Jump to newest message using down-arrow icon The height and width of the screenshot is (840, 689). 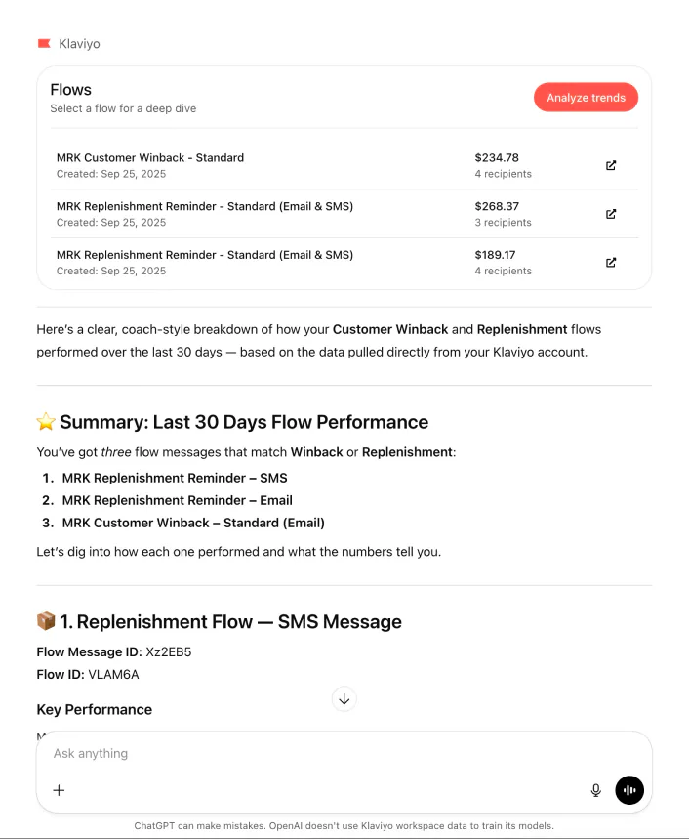344,698
